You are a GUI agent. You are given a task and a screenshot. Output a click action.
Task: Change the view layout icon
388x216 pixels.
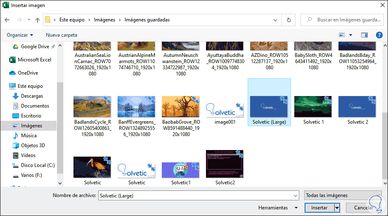[342, 35]
